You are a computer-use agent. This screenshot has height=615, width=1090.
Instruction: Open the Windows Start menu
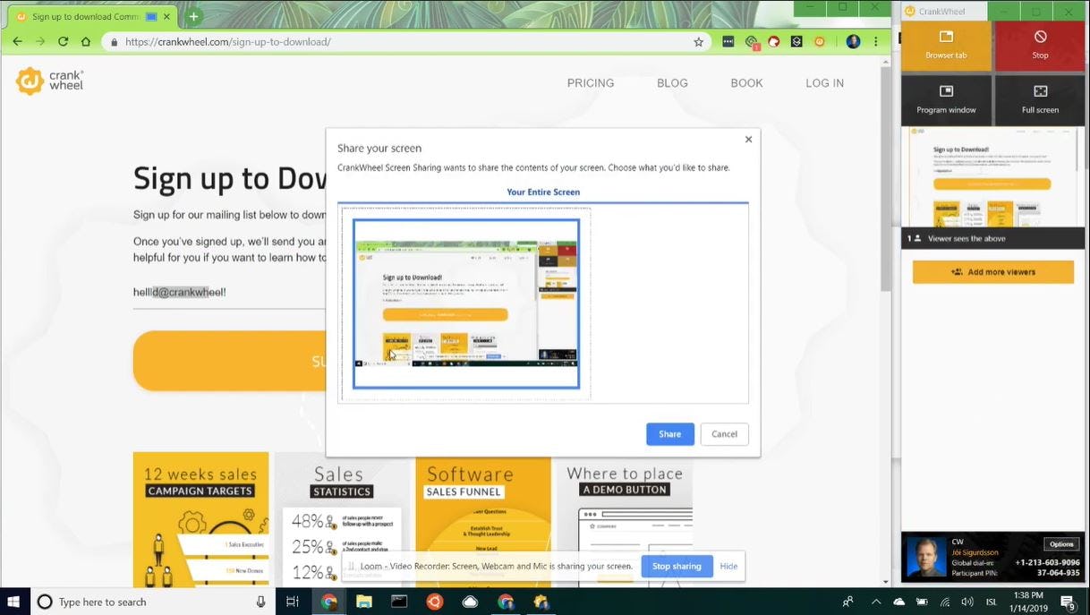pos(14,602)
